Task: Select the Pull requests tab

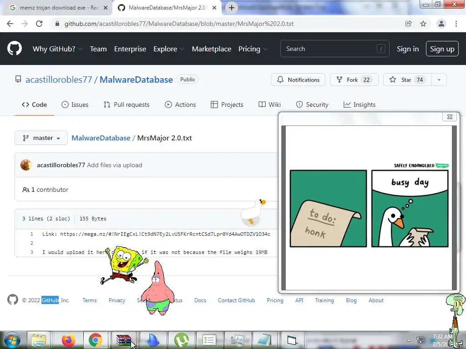Action: [127, 105]
